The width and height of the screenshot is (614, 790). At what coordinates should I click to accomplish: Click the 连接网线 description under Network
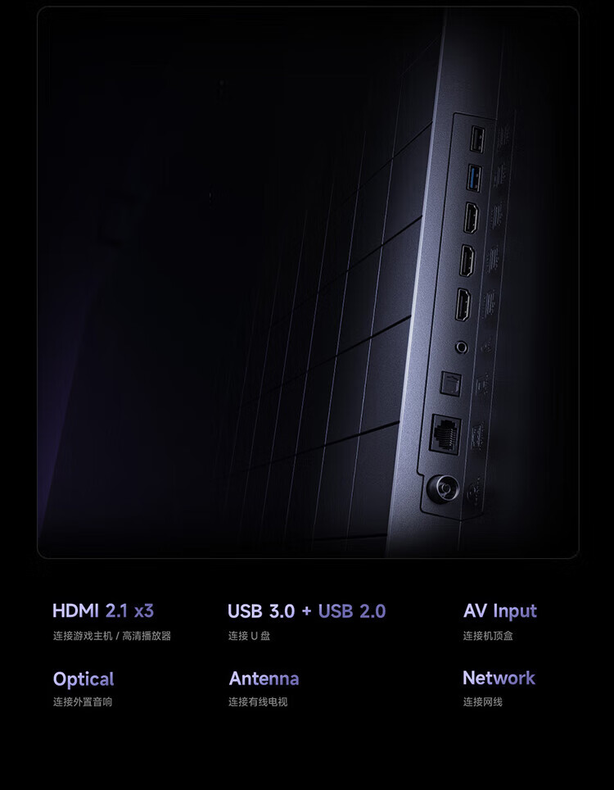(x=483, y=701)
